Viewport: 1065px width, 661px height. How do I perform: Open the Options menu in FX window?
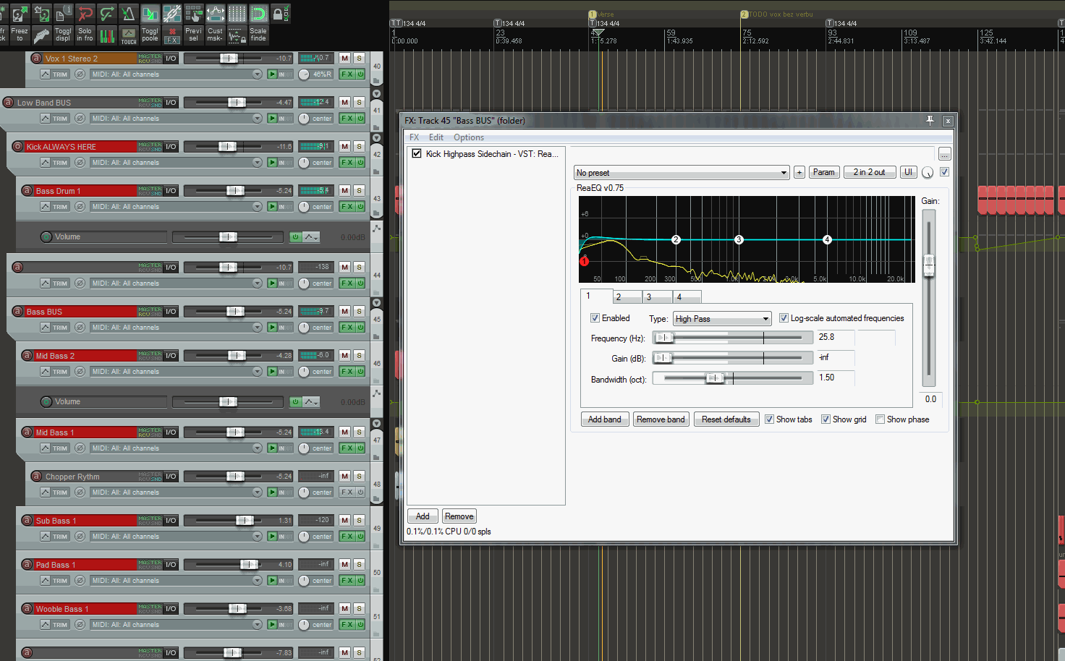pyautogui.click(x=468, y=137)
